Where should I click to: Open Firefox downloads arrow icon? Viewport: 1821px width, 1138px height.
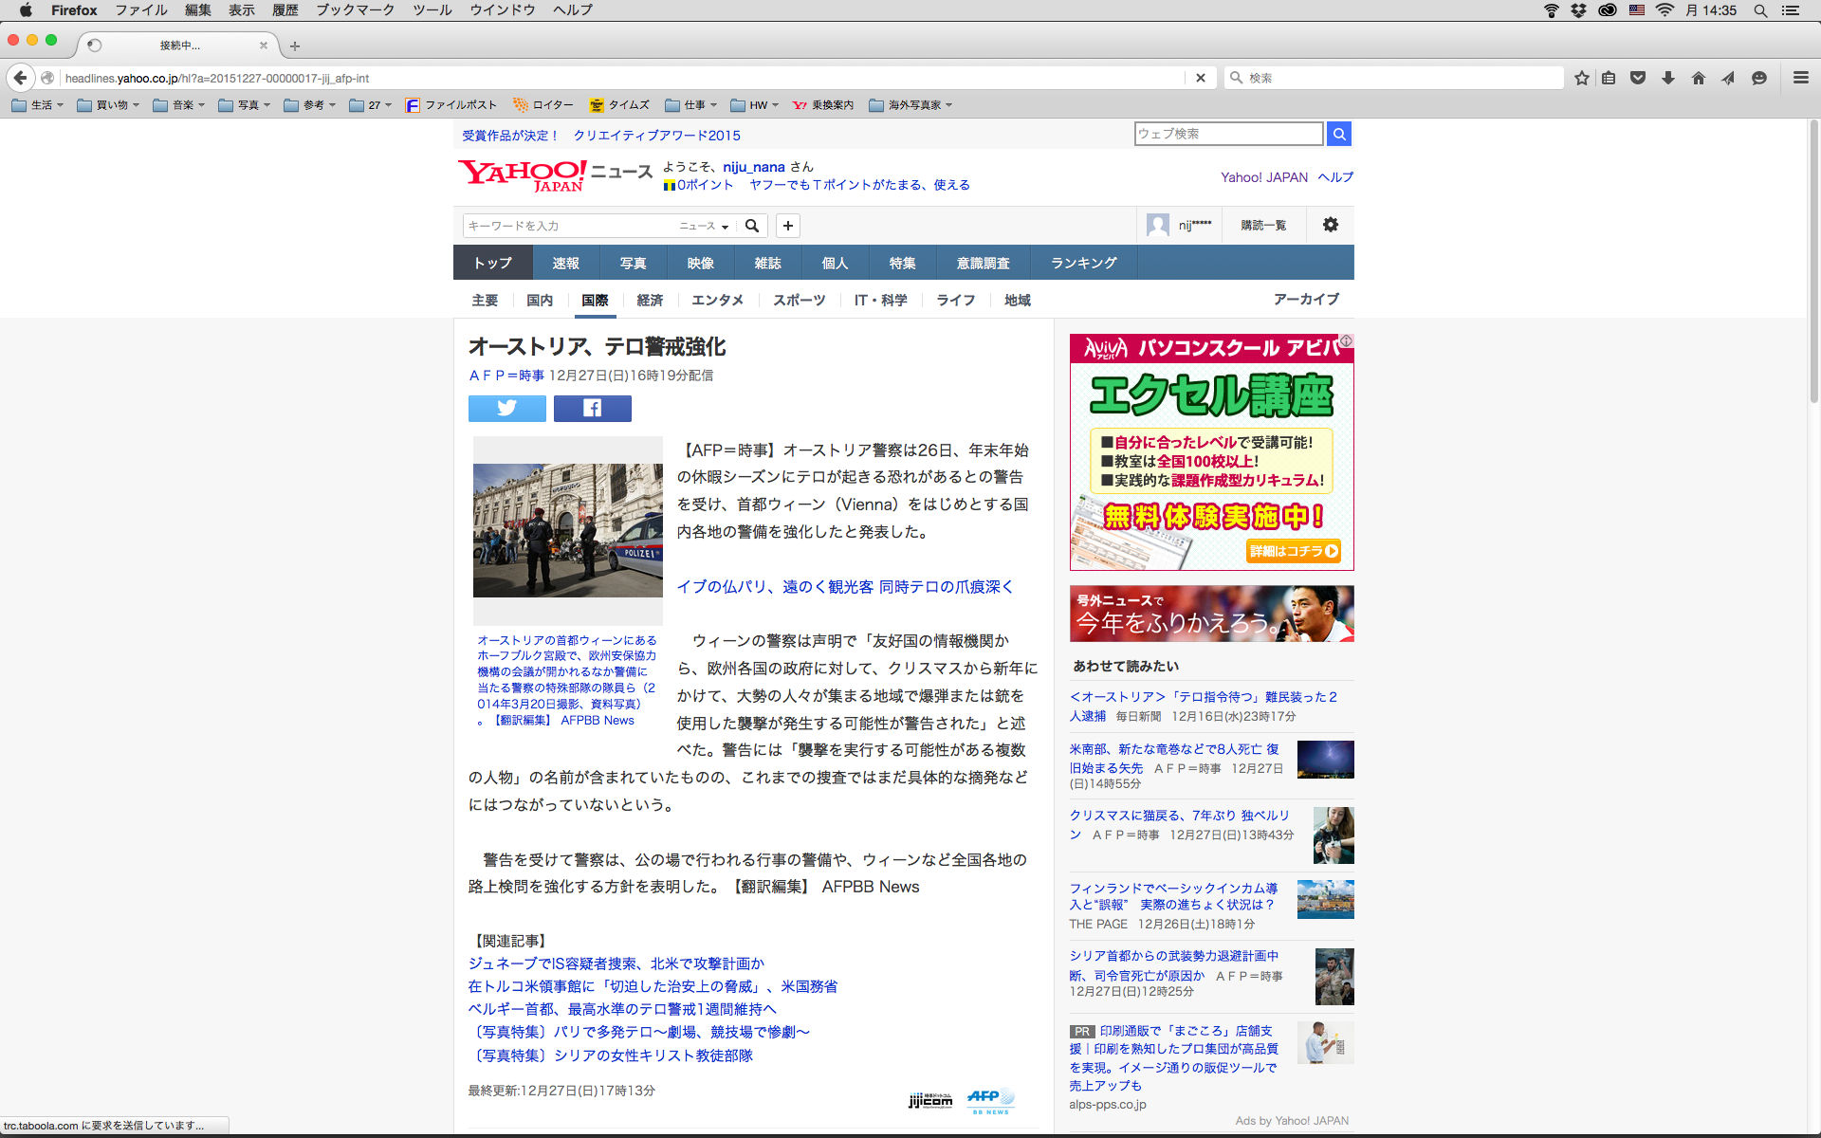[1668, 78]
